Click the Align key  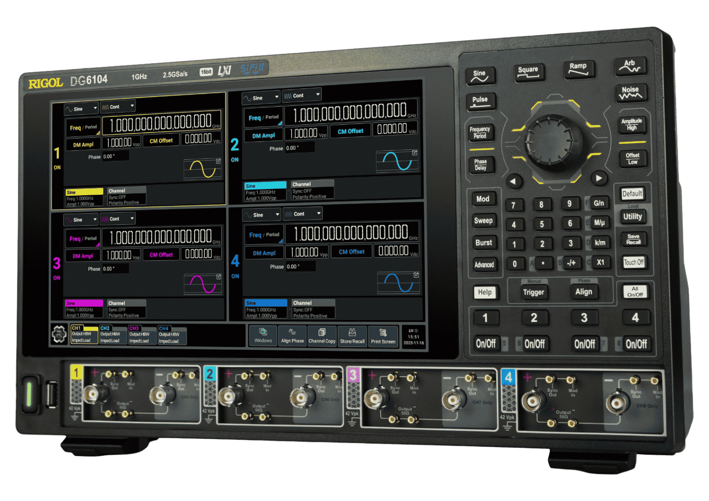tap(584, 292)
